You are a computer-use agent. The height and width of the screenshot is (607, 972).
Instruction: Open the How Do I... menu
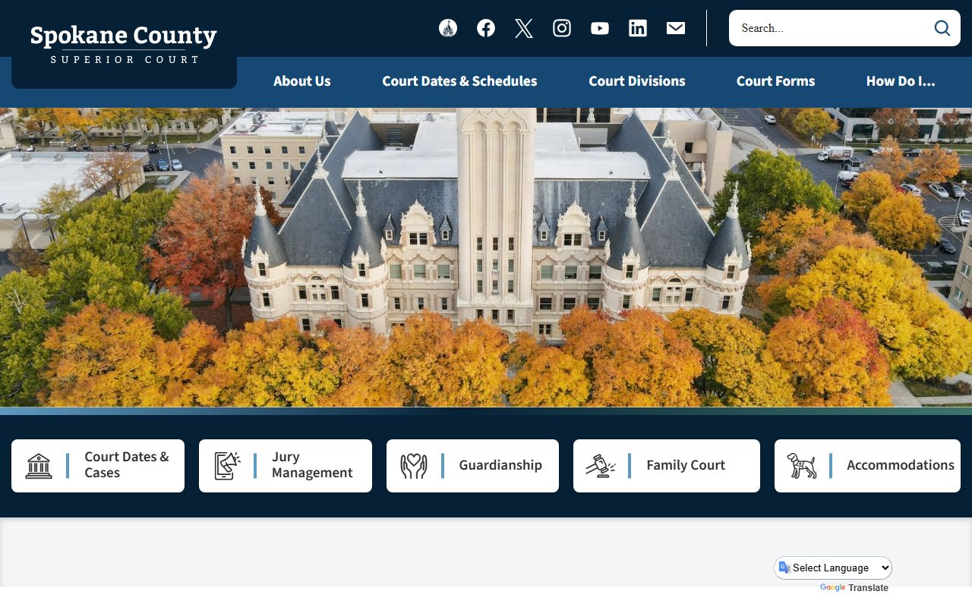[x=901, y=81]
